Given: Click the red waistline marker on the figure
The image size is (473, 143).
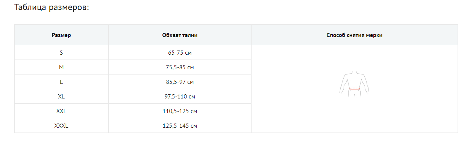Looking at the screenshot, I should pyautogui.click(x=355, y=89).
